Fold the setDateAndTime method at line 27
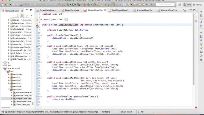 [x=41, y=78]
